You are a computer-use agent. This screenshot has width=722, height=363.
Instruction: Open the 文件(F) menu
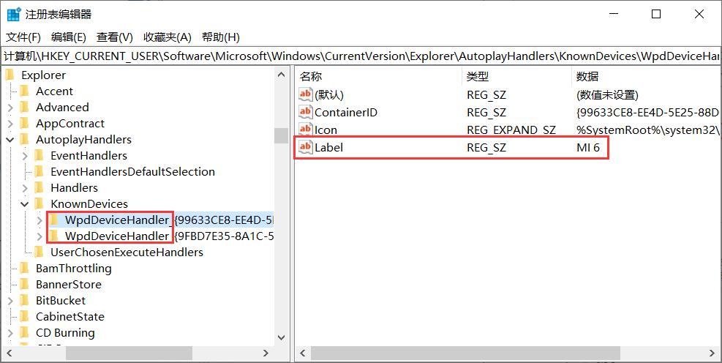tap(23, 37)
